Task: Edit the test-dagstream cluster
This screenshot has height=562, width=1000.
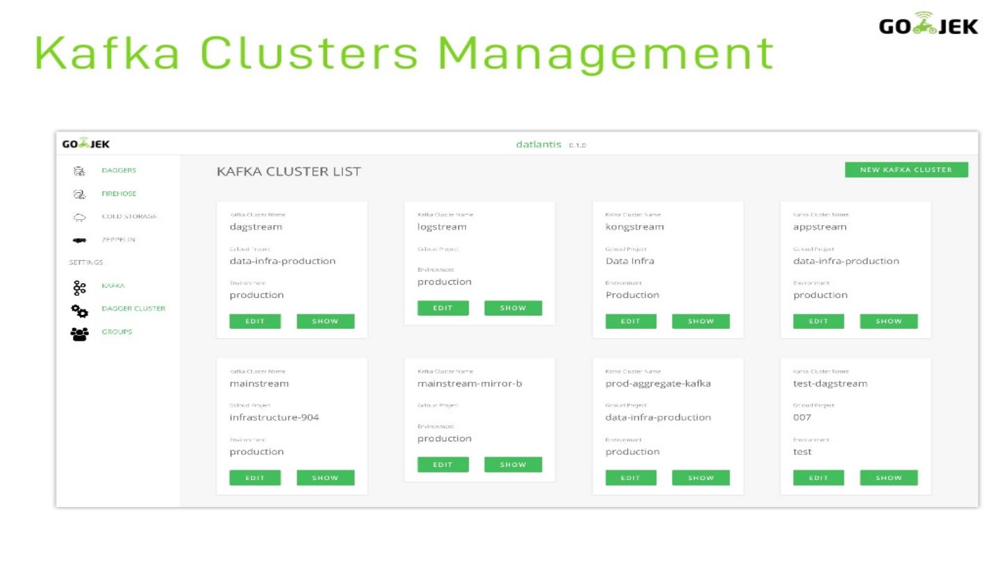Action: [x=819, y=478]
